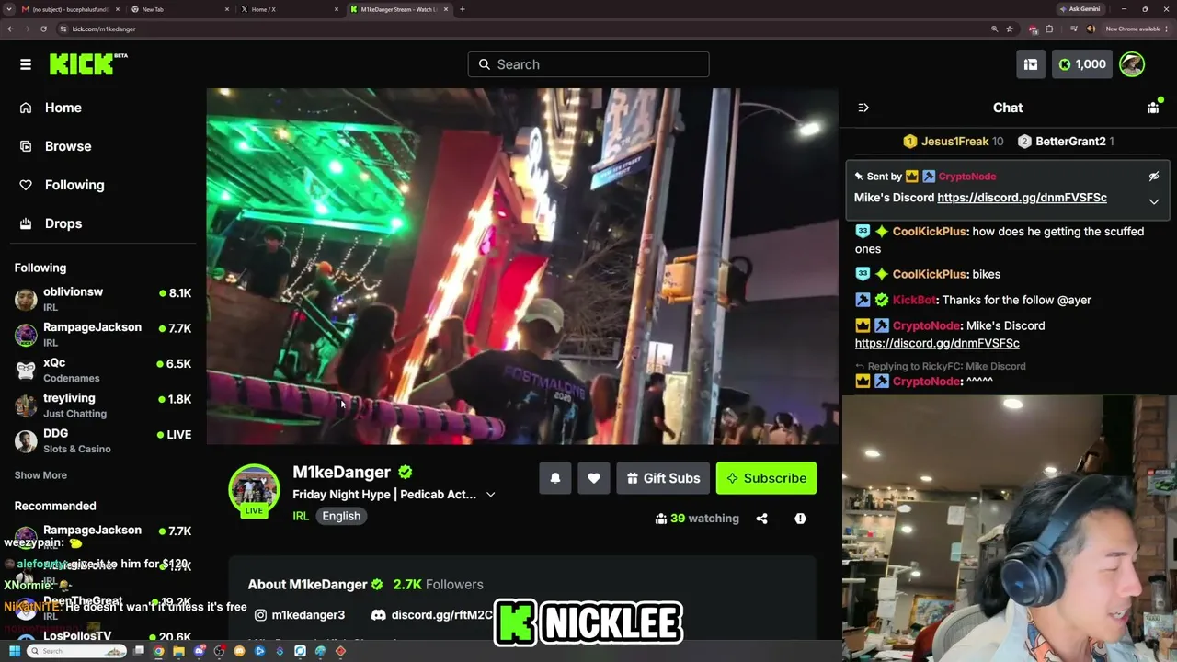1177x662 pixels.
Task: Click the address bar URL kick.com/m1kedanger
Action: pyautogui.click(x=104, y=29)
